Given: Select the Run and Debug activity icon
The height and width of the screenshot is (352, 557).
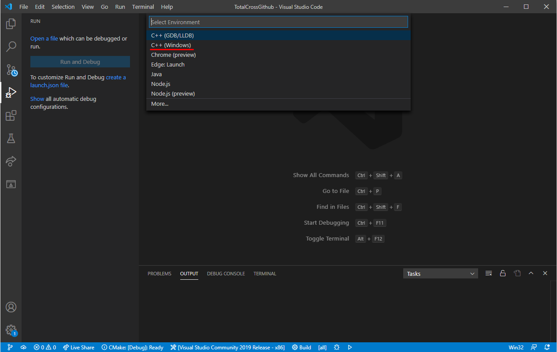Looking at the screenshot, I should pos(11,93).
